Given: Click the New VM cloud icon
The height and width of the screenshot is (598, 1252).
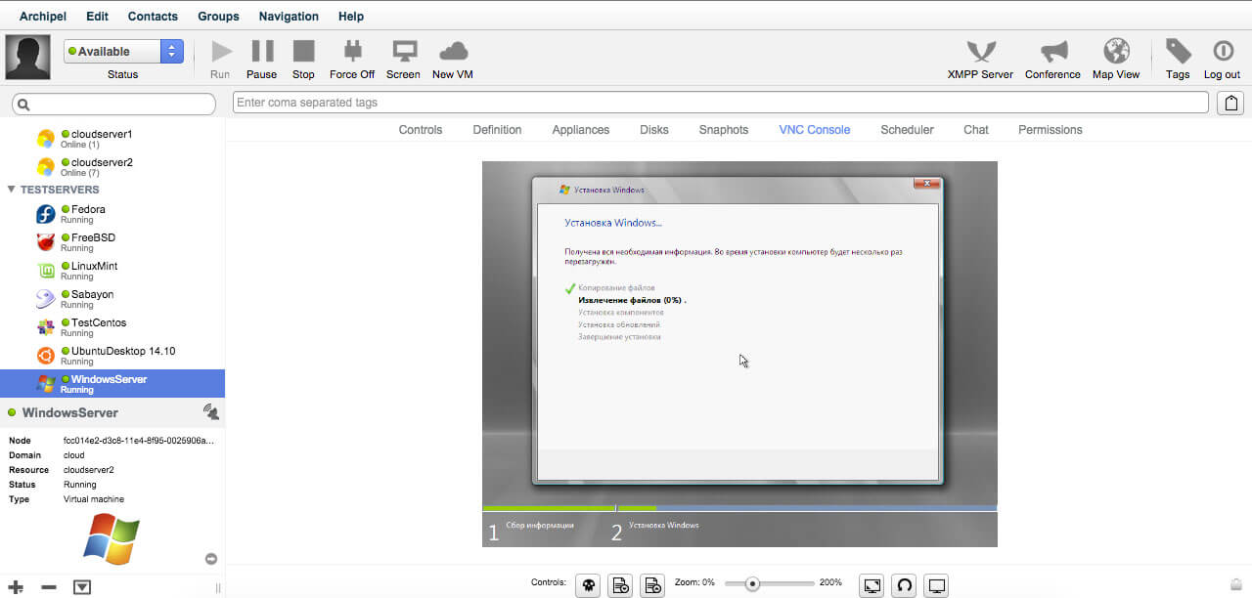Looking at the screenshot, I should pyautogui.click(x=452, y=52).
